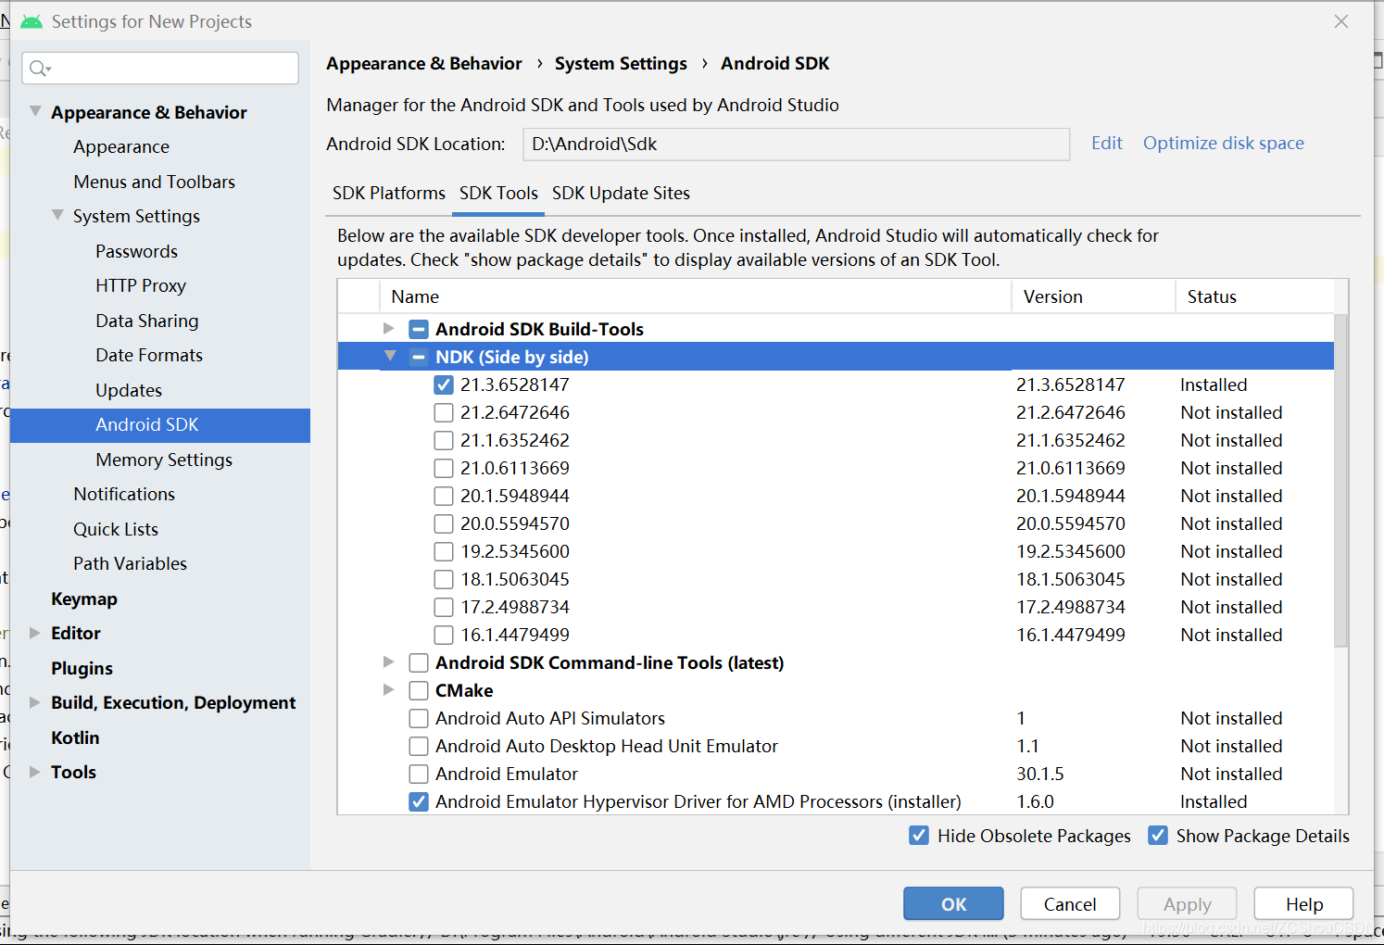Select Passwords in settings tree
This screenshot has width=1384, height=945.
click(x=136, y=251)
